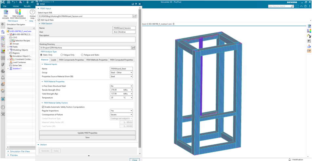Switch to the Loads tab

tap(53, 60)
